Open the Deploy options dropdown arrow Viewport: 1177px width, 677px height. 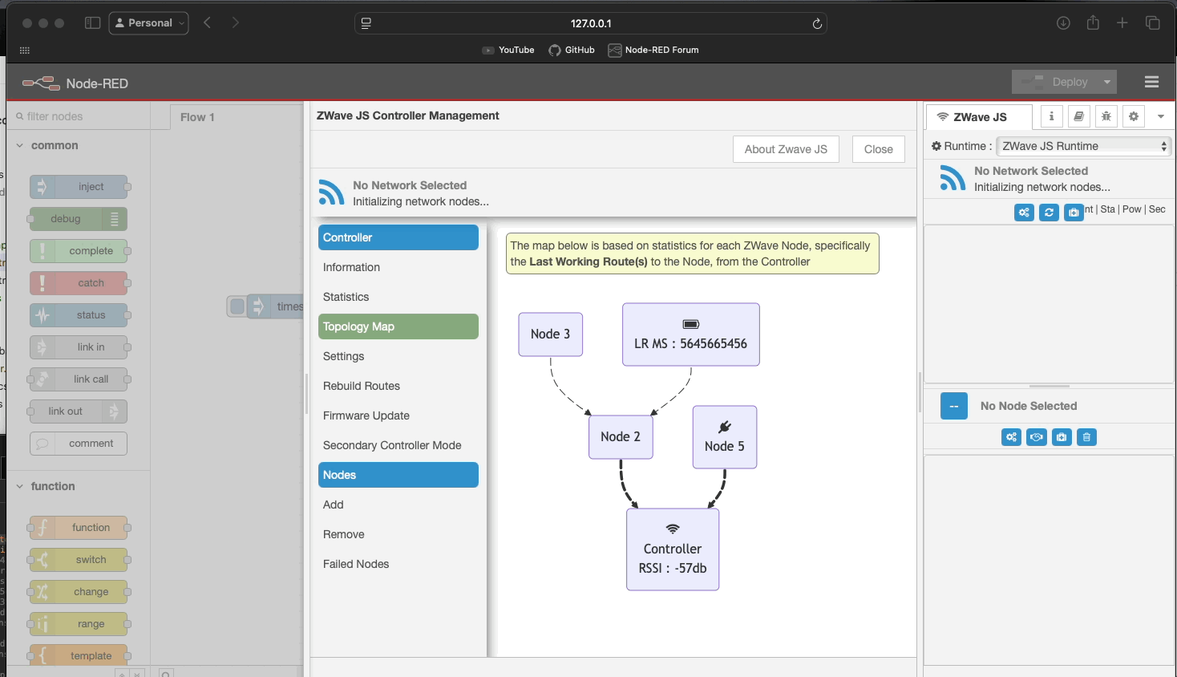(1107, 82)
